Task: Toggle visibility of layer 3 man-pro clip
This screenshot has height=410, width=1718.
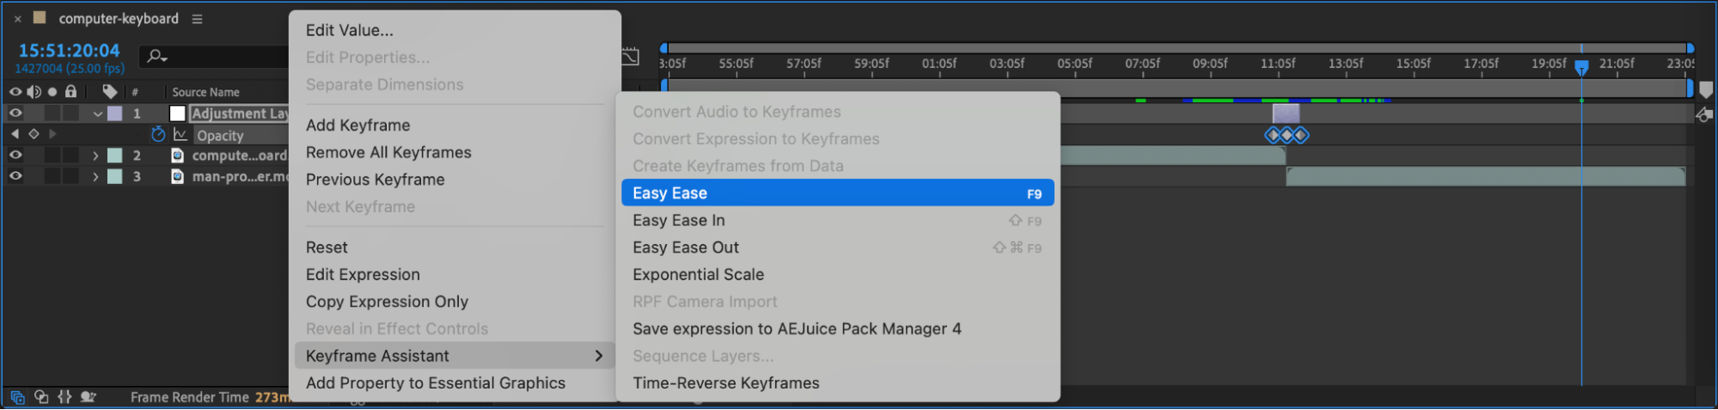Action: 15,176
